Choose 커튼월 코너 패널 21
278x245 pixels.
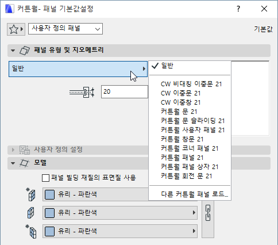click(x=190, y=148)
